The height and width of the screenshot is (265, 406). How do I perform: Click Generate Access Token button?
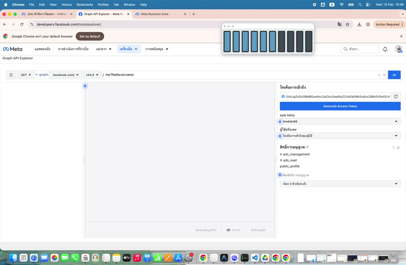point(340,106)
